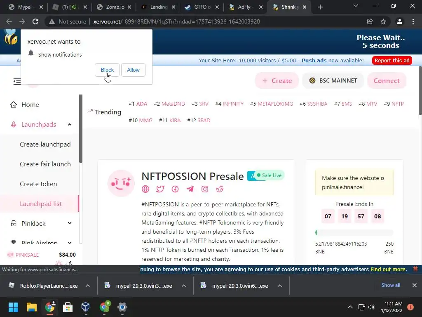
Task: Bookmark this page with star icon
Action: point(383,21)
